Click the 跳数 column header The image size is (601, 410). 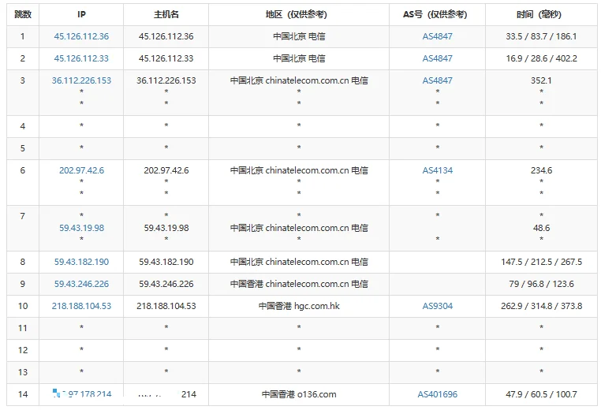point(23,14)
